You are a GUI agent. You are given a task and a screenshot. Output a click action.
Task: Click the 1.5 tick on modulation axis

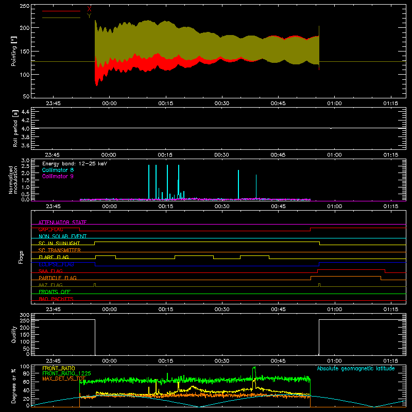[x=25, y=180]
